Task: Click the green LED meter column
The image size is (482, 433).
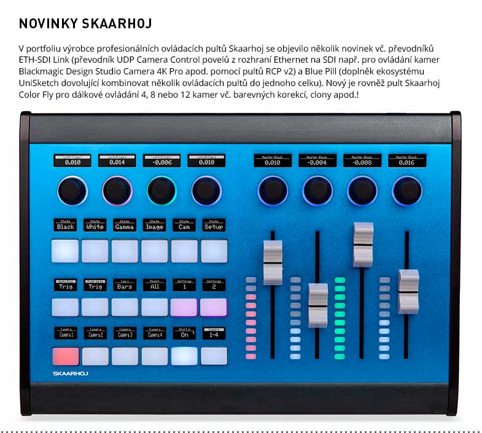Action: (x=340, y=318)
